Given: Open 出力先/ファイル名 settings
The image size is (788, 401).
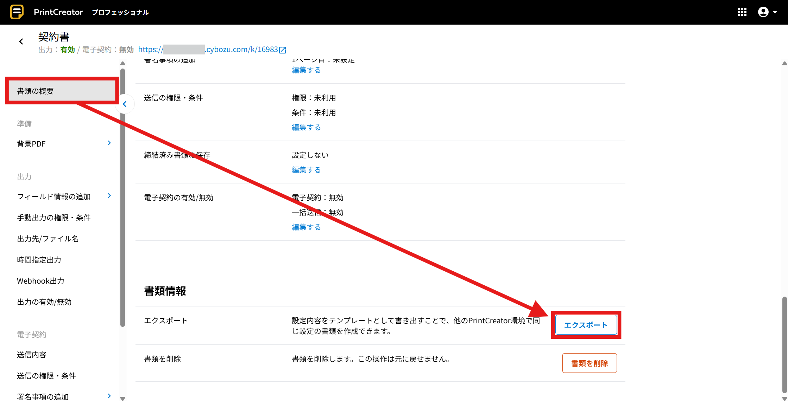Looking at the screenshot, I should point(48,239).
